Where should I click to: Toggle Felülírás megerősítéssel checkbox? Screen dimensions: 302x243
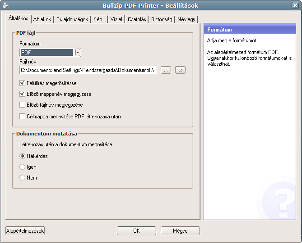(x=22, y=83)
